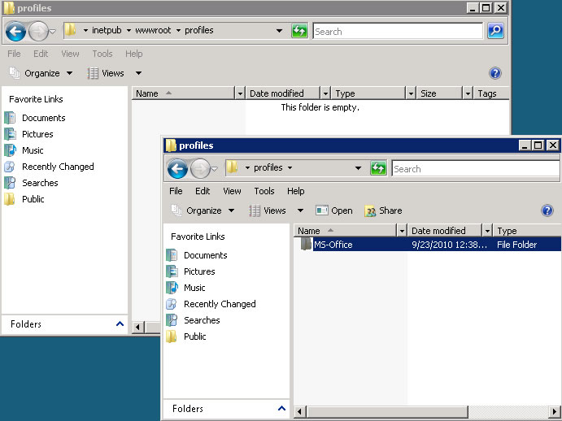Open Date modified filter dropdown in front window

487,231
